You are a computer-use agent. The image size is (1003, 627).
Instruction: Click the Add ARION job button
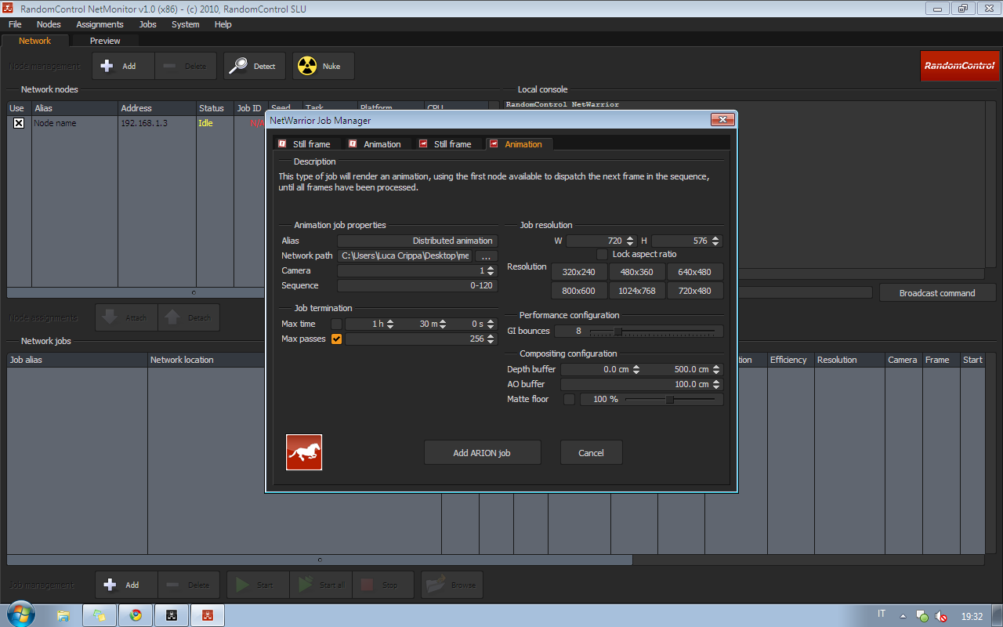click(x=482, y=453)
